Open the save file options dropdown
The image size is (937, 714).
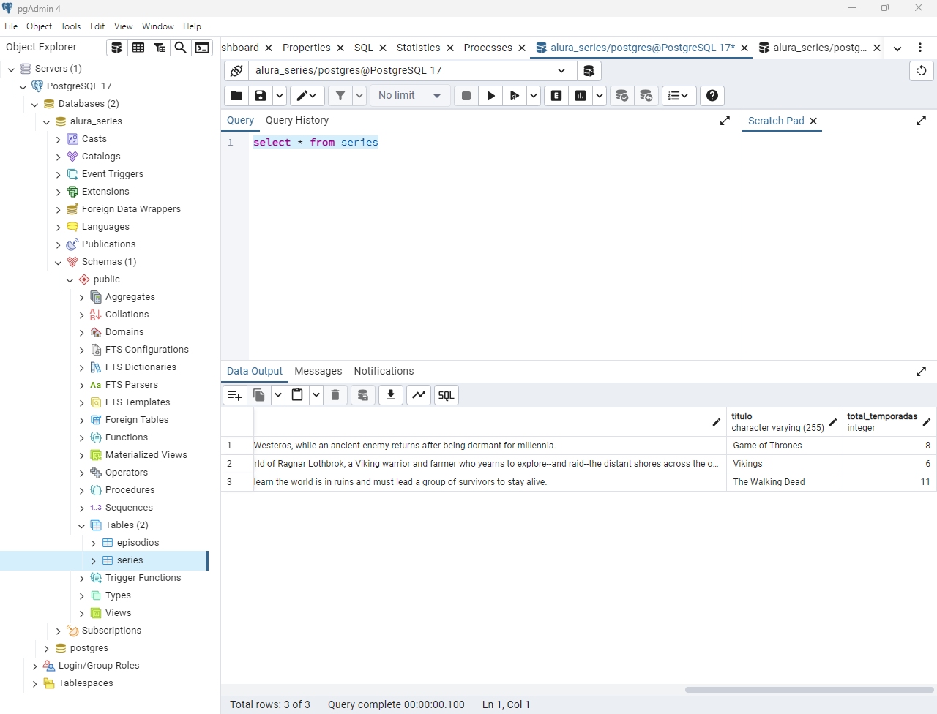point(280,96)
